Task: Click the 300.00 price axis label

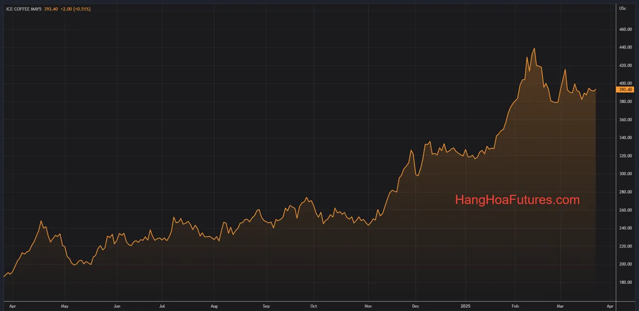Action: (x=625, y=174)
